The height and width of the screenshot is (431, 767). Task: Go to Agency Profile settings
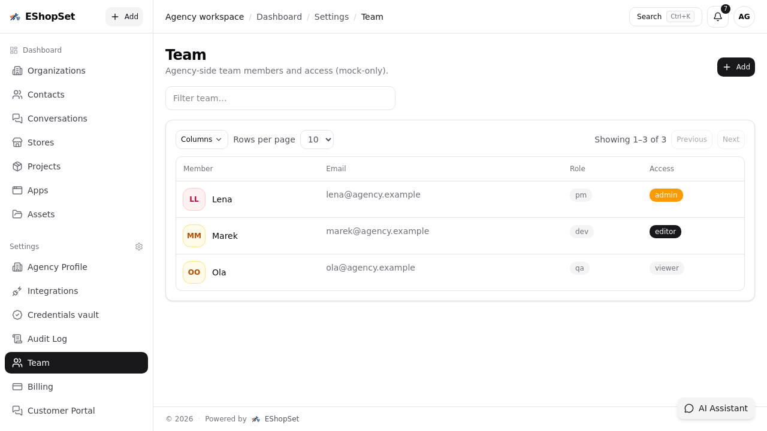point(57,267)
